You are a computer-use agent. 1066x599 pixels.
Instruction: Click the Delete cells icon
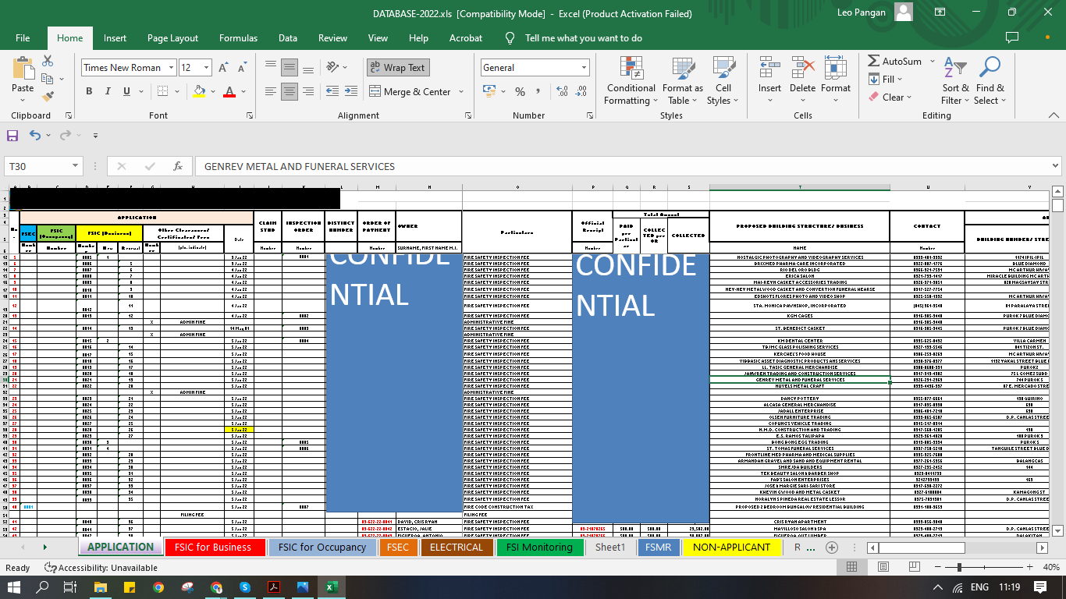tap(802, 67)
